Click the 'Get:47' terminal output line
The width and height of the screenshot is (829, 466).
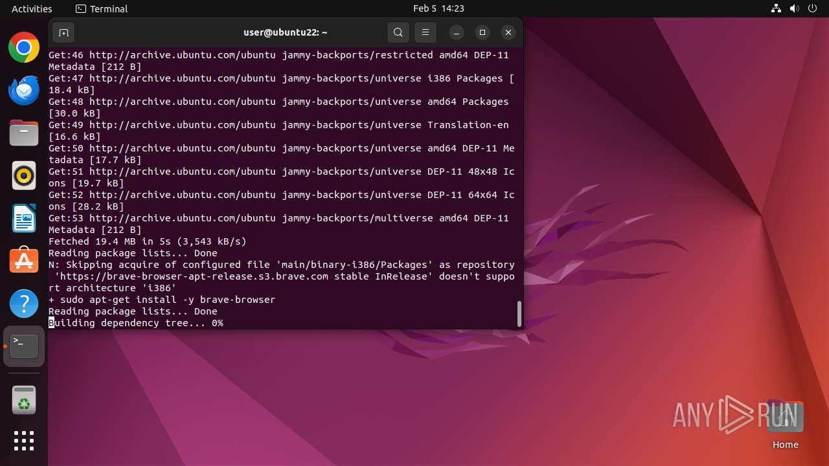click(282, 84)
